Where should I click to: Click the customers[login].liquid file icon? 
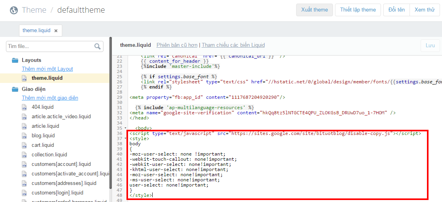(25, 193)
